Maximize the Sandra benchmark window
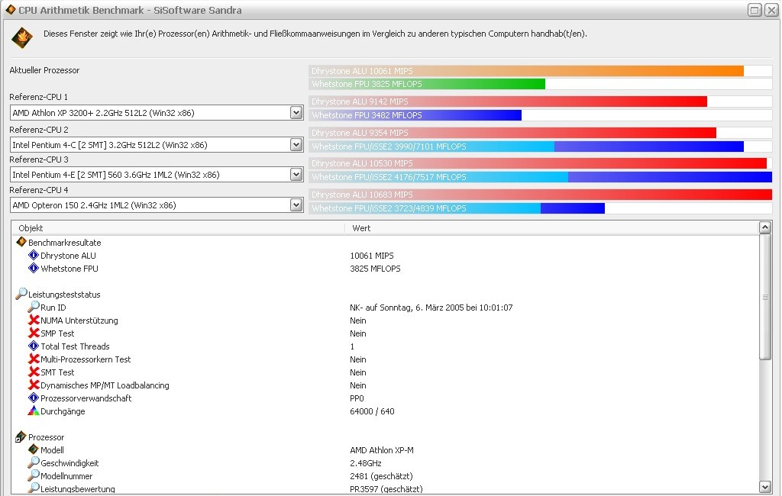This screenshot has width=782, height=496. [x=755, y=9]
